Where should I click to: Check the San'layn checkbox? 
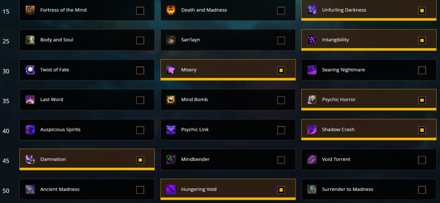(x=281, y=41)
